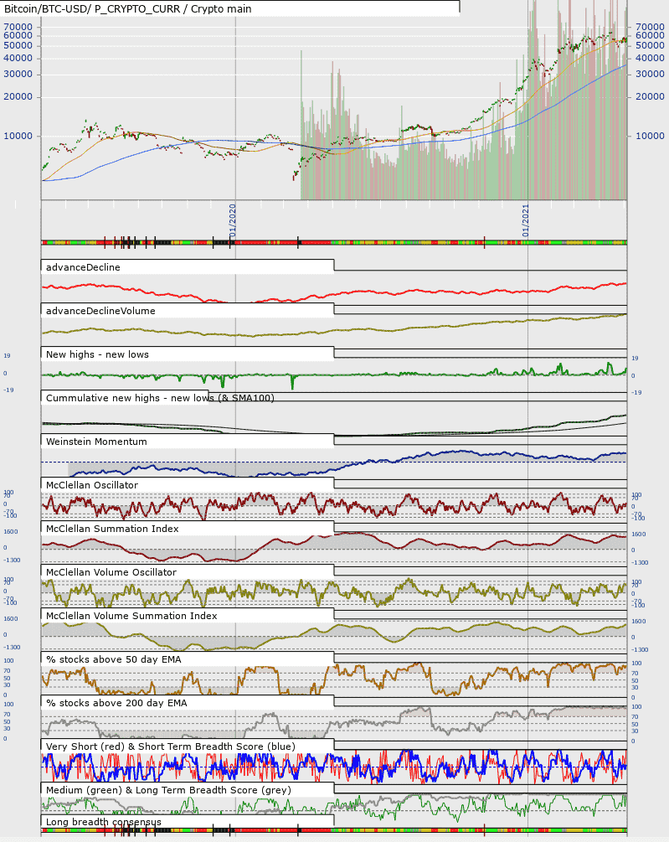Click the New highs - new lows label
669x842 pixels.
[97, 354]
